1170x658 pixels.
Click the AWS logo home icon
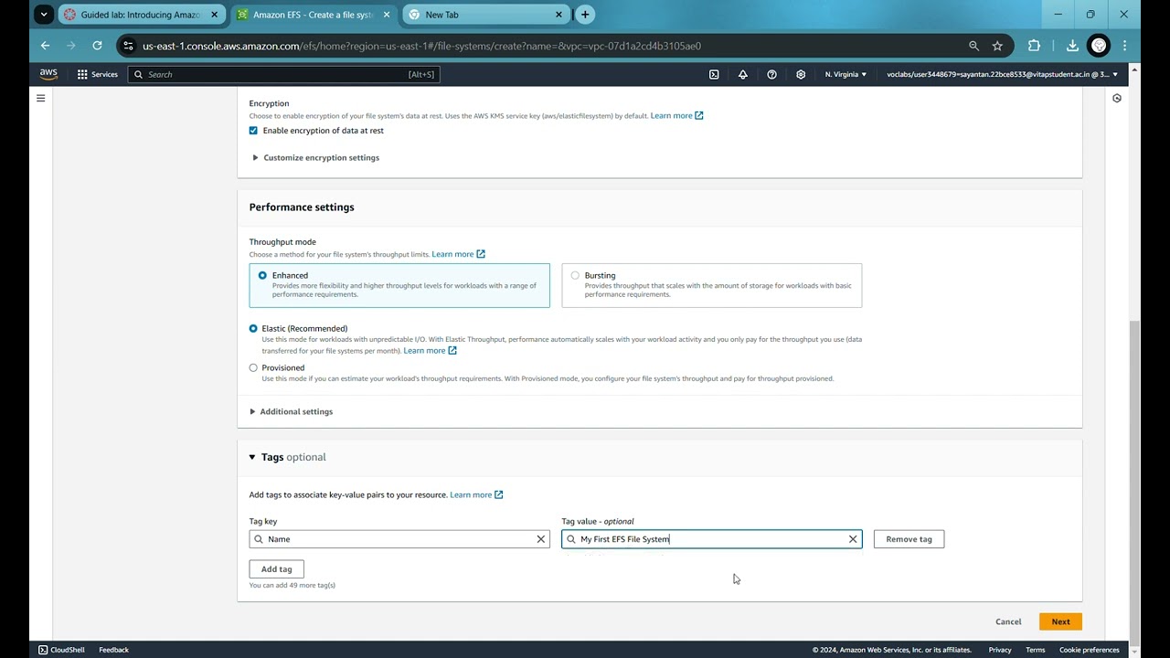48,74
